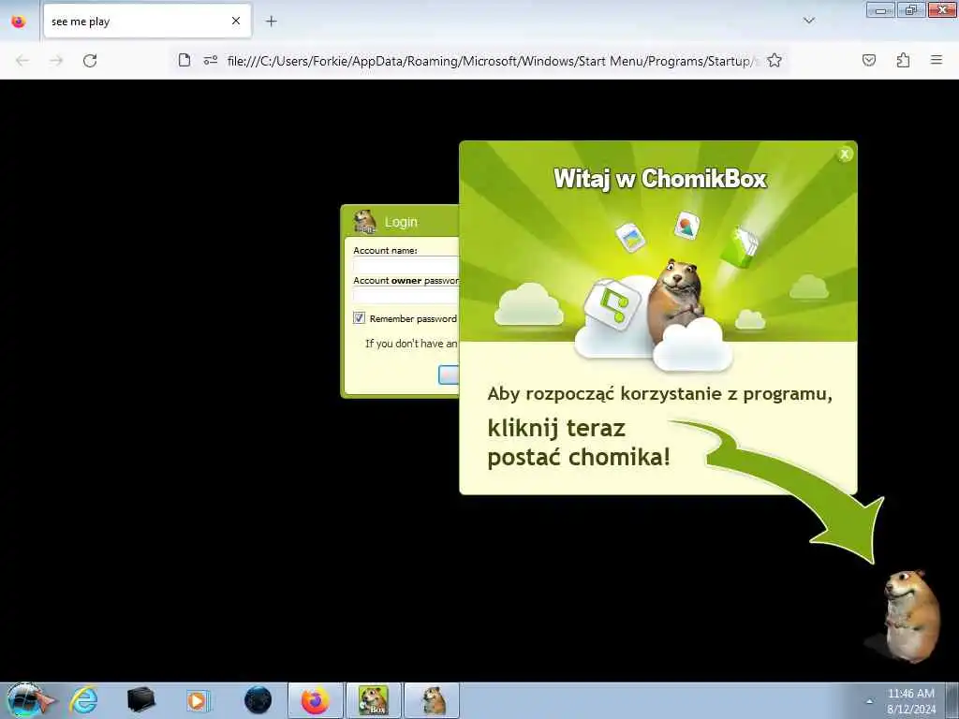Restore down the Firefox window
The width and height of the screenshot is (959, 719).
pos(911,9)
